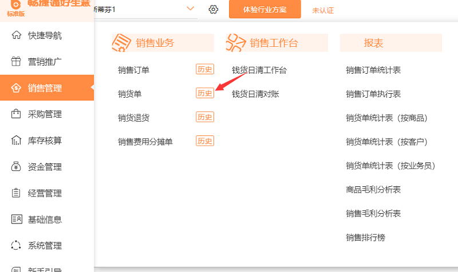The width and height of the screenshot is (458, 272).
Task: Click the 基础信息 card icon
Action: tap(17, 219)
